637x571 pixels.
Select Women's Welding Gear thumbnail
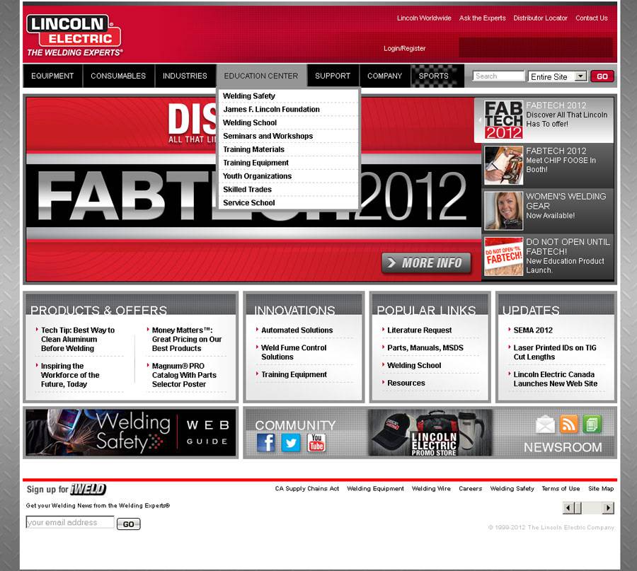503,211
